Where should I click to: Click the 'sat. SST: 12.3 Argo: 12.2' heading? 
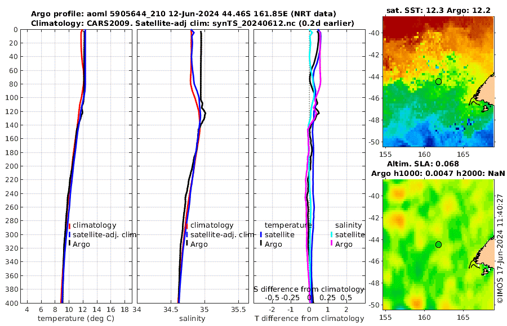(x=438, y=11)
